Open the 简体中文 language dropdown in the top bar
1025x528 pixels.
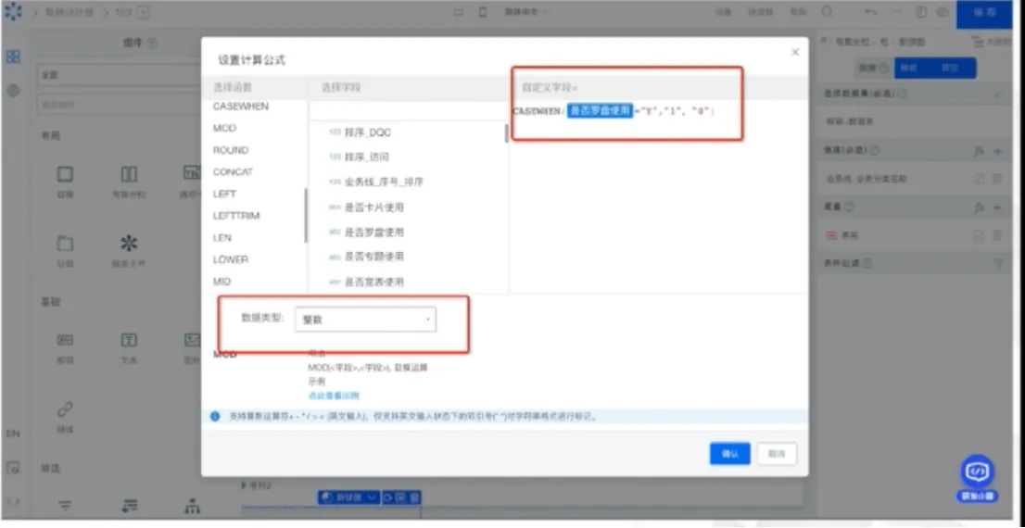[x=527, y=12]
